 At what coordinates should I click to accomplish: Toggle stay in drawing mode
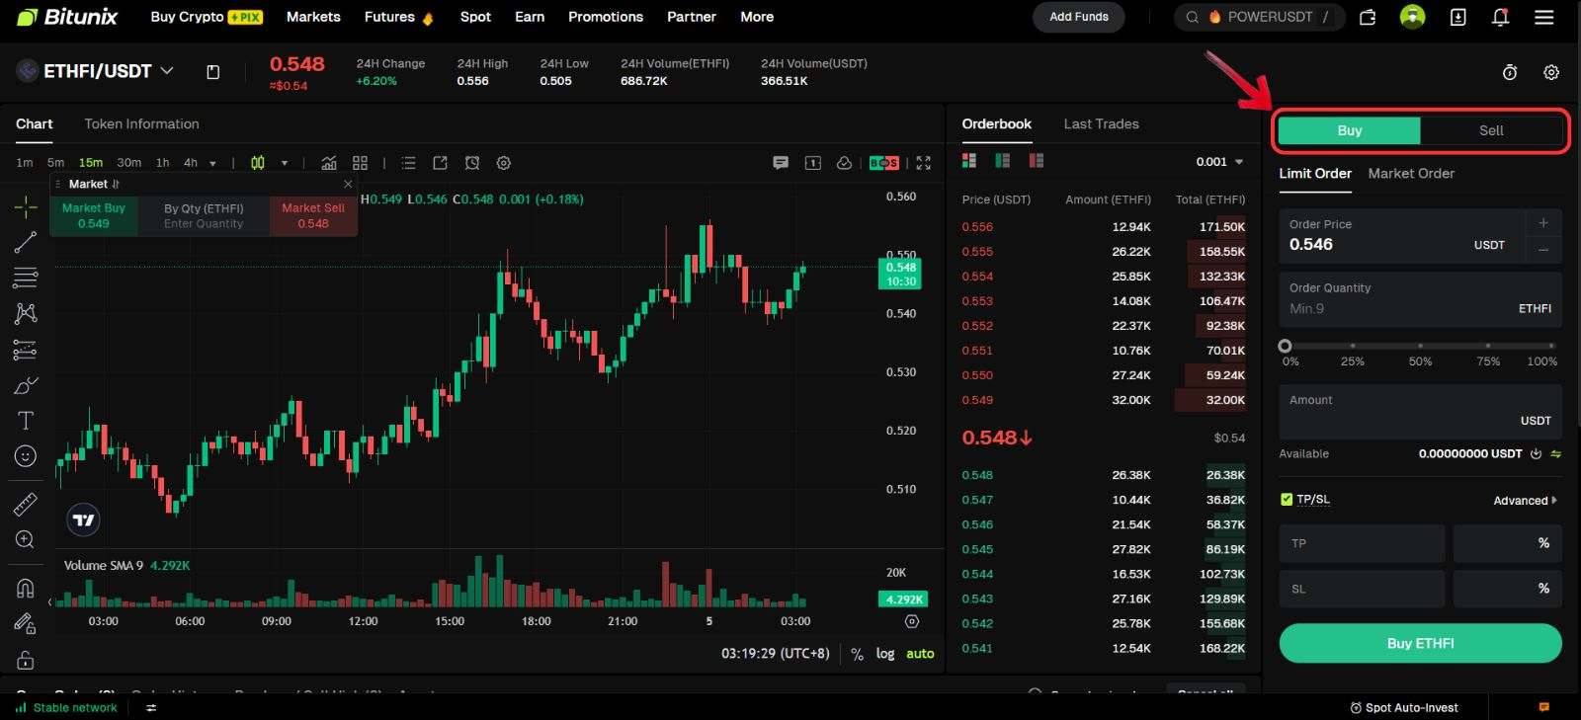click(26, 624)
